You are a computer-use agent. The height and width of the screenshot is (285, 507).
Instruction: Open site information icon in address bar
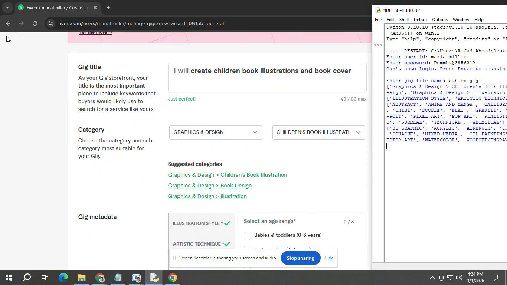(x=51, y=23)
